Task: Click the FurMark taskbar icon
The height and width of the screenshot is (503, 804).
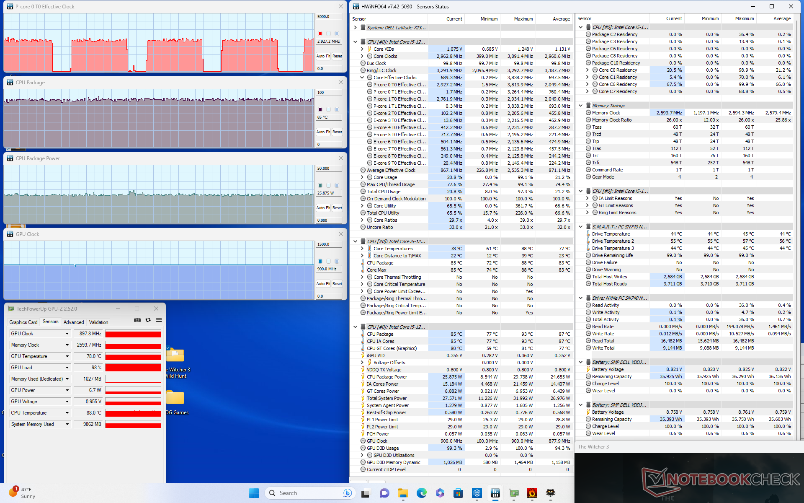Action: pyautogui.click(x=532, y=493)
